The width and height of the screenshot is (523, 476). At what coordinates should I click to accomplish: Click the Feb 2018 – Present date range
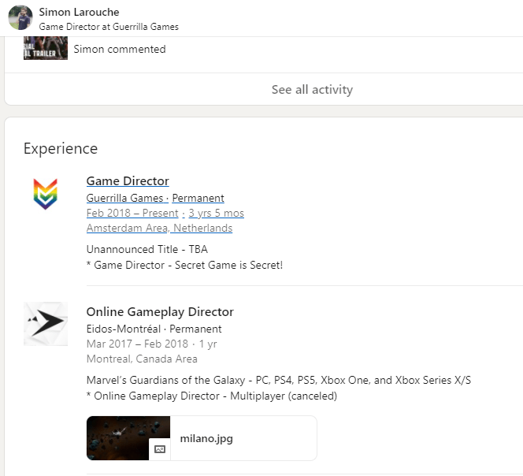(133, 214)
